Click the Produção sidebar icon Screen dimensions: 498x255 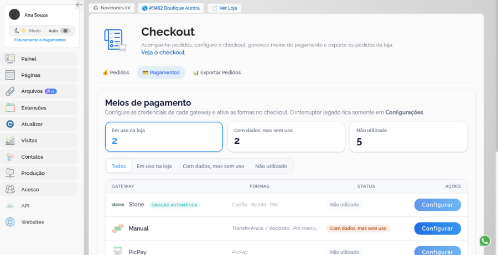coord(10,173)
